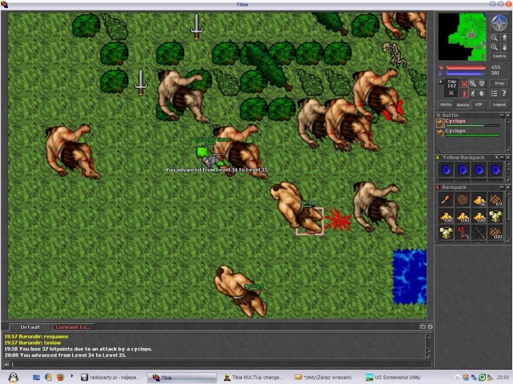Image resolution: width=513 pixels, height=384 pixels.
Task: Close the Backpack panel
Action: coord(508,187)
